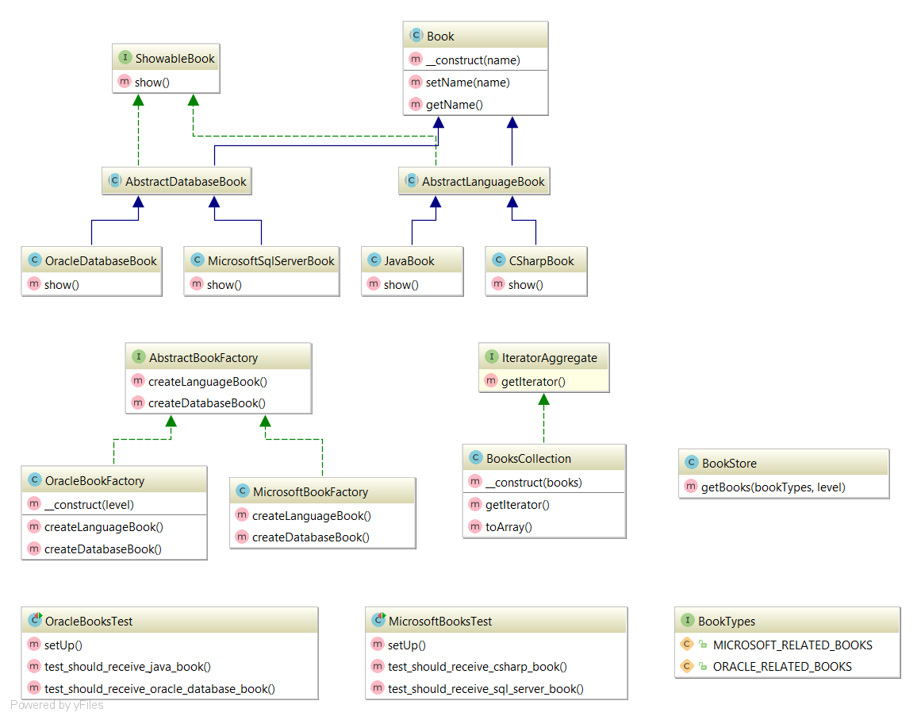
Task: Click the method icon beside getIterator()
Action: point(490,381)
